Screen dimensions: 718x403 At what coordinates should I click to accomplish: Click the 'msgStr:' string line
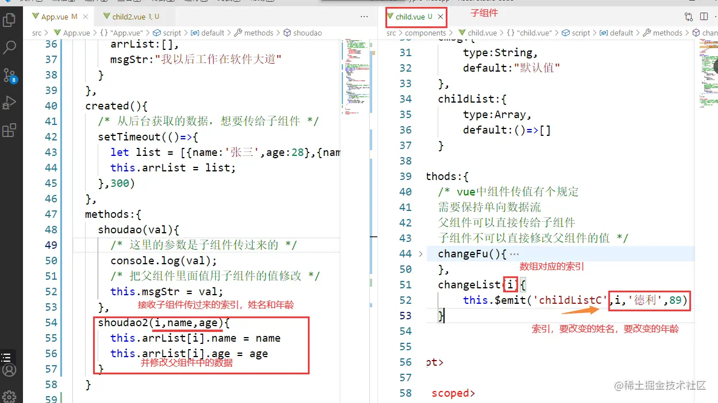click(x=196, y=59)
